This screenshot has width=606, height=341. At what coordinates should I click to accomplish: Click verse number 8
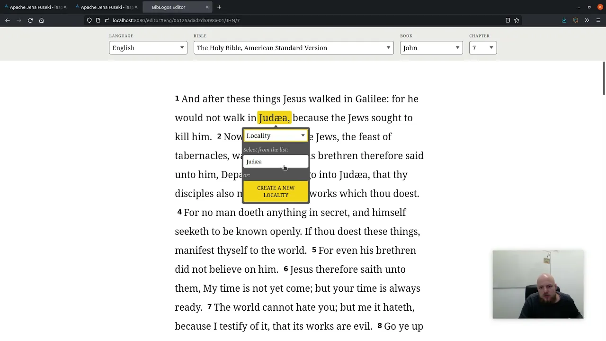[380, 326]
